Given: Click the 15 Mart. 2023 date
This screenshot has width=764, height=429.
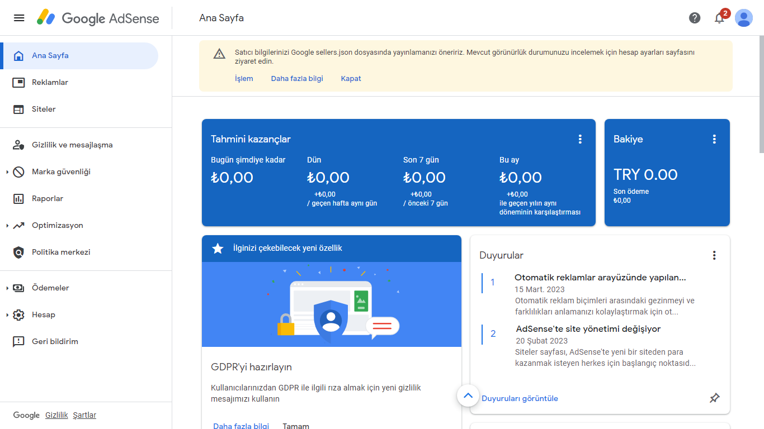Looking at the screenshot, I should tap(540, 289).
